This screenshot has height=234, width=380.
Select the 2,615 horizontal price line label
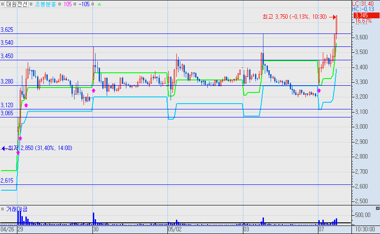(x=7, y=181)
